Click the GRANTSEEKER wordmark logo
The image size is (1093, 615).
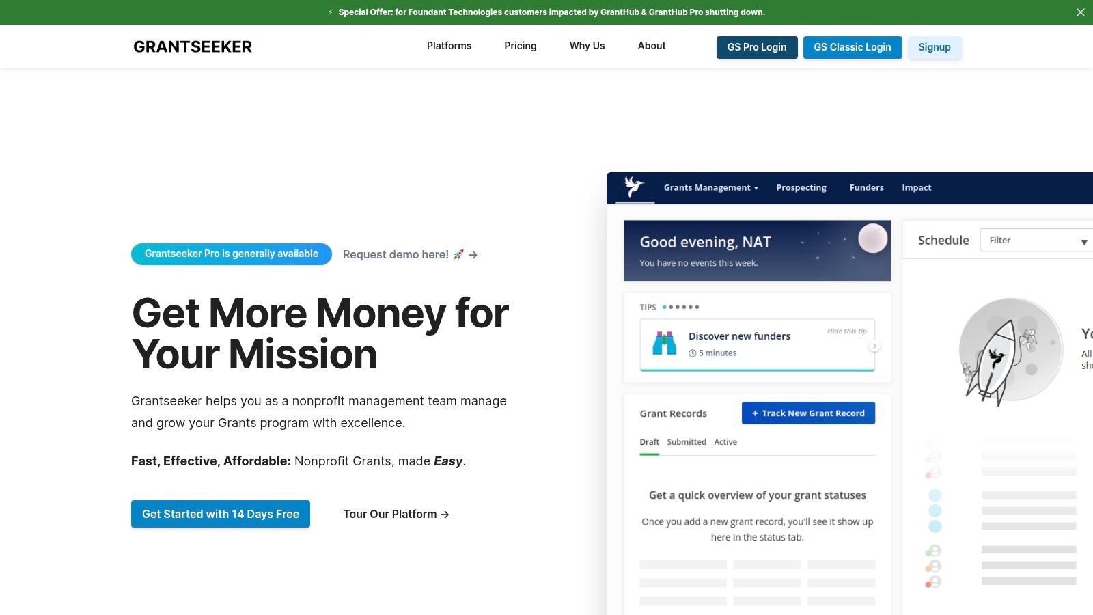(193, 46)
